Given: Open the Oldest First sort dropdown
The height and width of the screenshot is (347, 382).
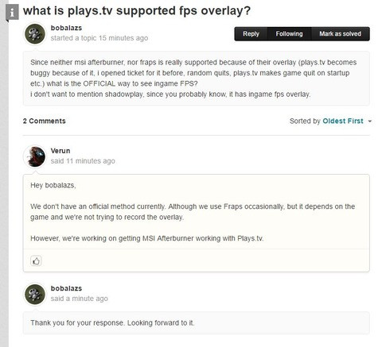Looking at the screenshot, I should pyautogui.click(x=343, y=121).
